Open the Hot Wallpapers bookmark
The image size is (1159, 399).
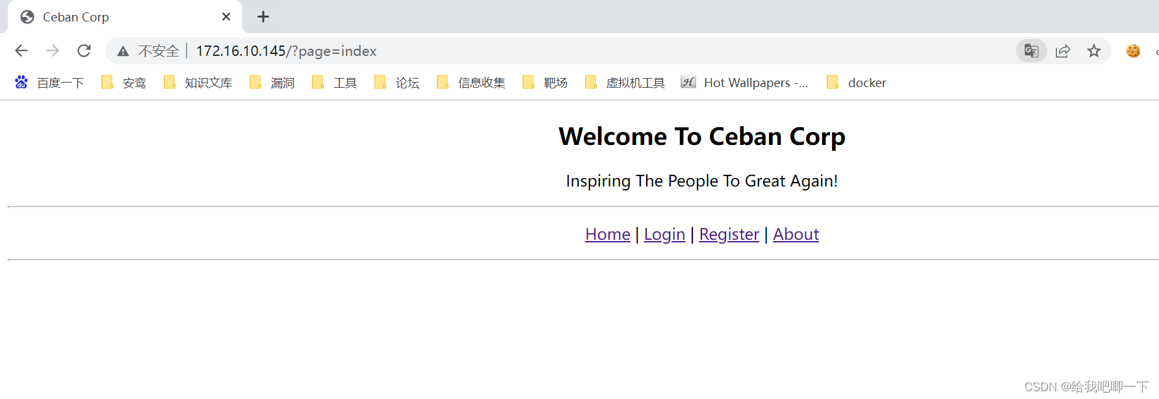744,83
